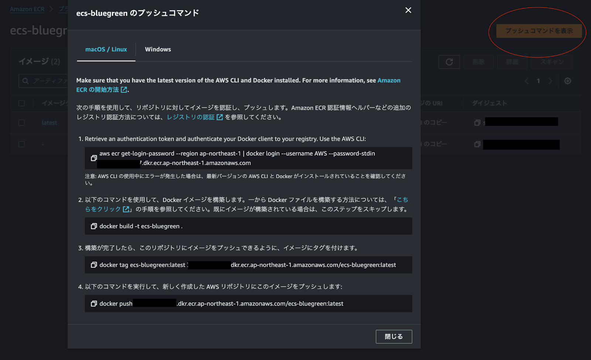591x360 pixels.
Task: Go to next page of images
Action: coord(550,81)
